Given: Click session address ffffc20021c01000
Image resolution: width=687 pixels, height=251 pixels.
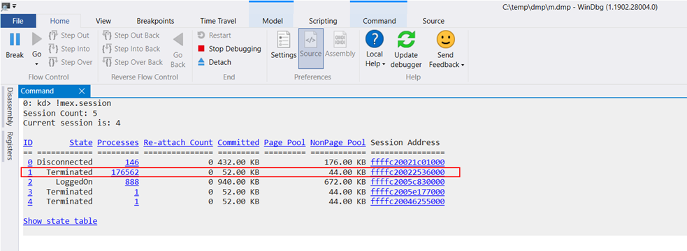Looking at the screenshot, I should pyautogui.click(x=407, y=162).
